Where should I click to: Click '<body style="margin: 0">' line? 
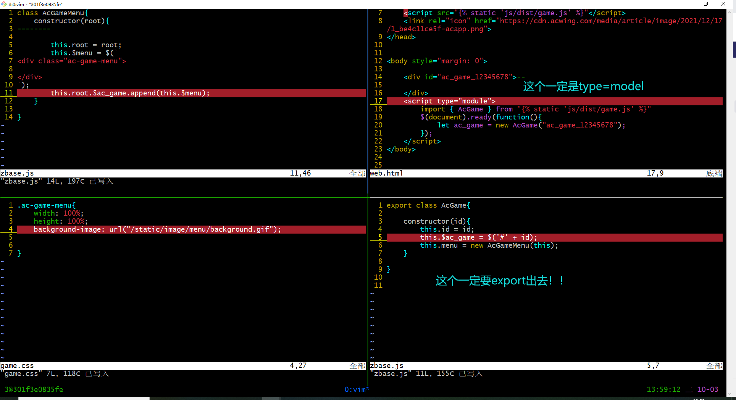[437, 61]
